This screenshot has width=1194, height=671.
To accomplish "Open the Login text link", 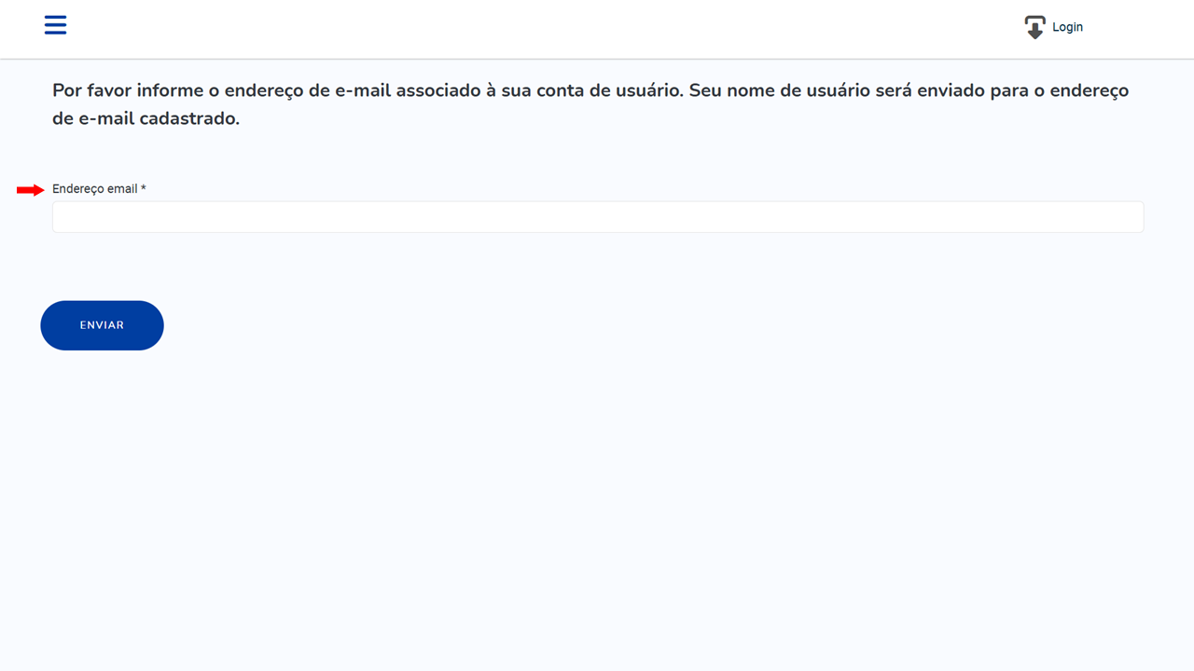I will tap(1067, 27).
